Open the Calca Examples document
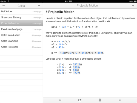 pos(21,41)
